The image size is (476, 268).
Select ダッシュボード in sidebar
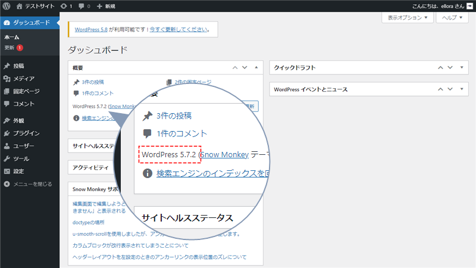coord(30,23)
